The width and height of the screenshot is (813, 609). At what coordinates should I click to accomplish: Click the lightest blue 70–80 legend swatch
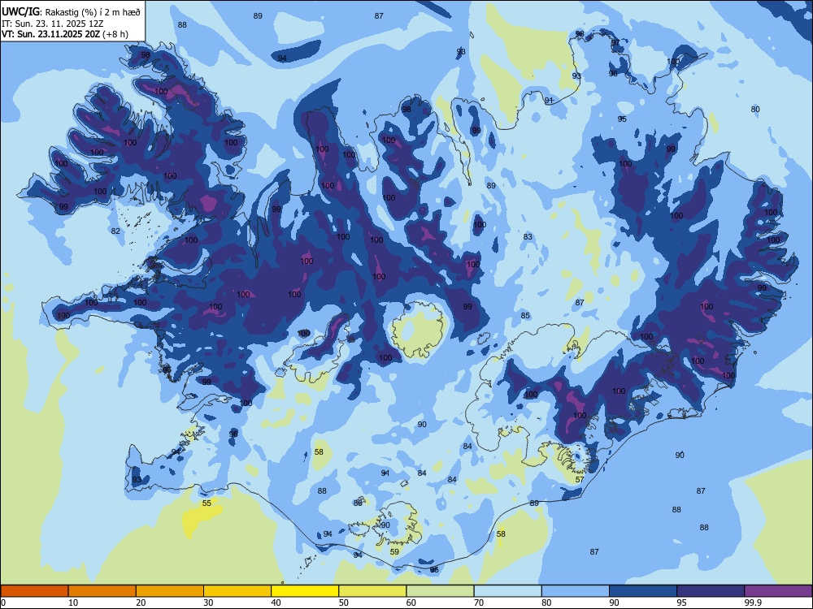point(507,591)
